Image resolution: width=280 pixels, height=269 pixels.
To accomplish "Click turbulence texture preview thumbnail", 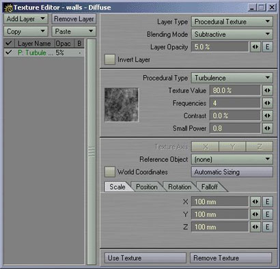I will [122, 104].
